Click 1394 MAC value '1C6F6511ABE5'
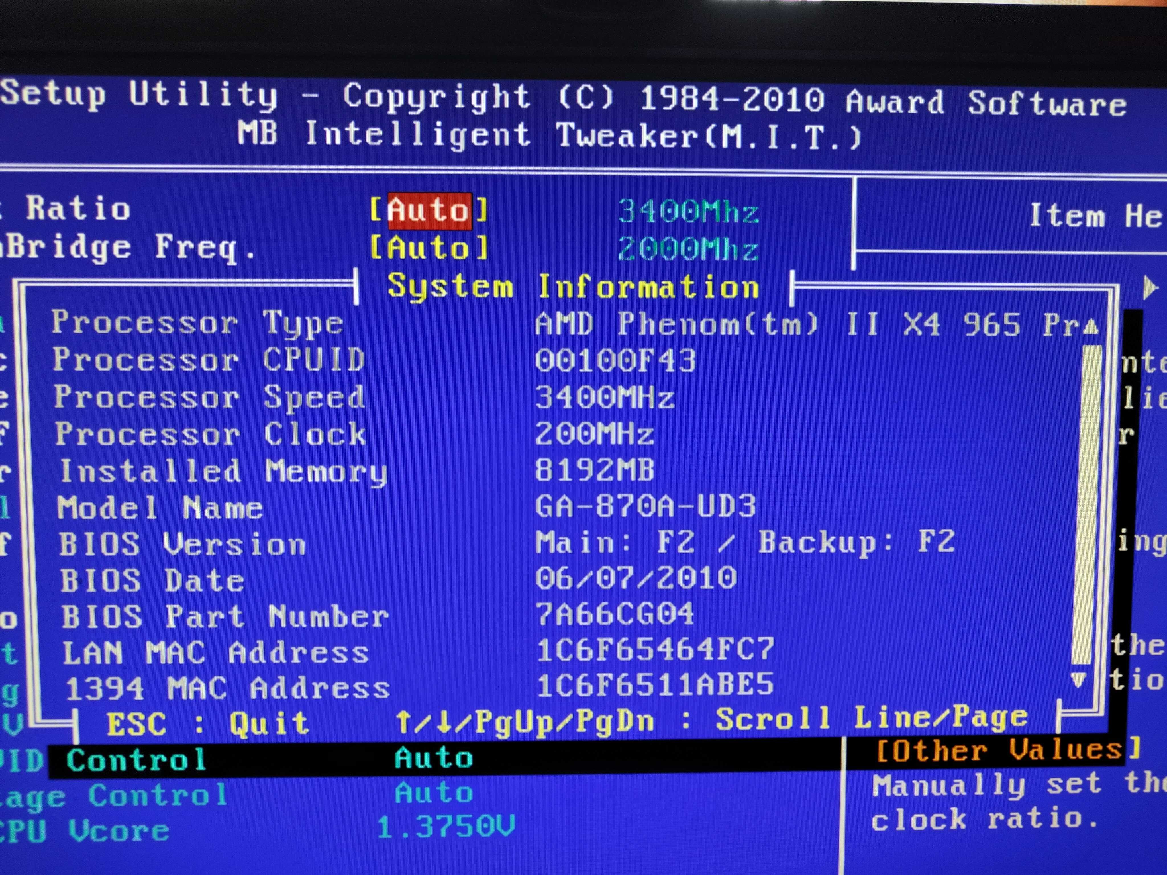The height and width of the screenshot is (875, 1167). click(656, 685)
